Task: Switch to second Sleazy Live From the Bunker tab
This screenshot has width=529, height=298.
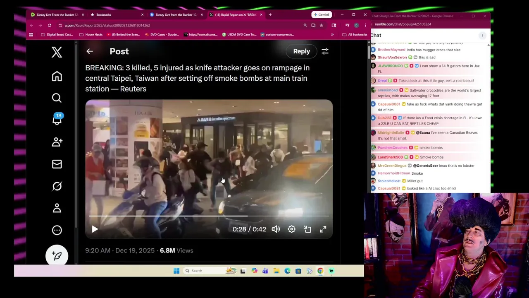Action: coord(176,14)
